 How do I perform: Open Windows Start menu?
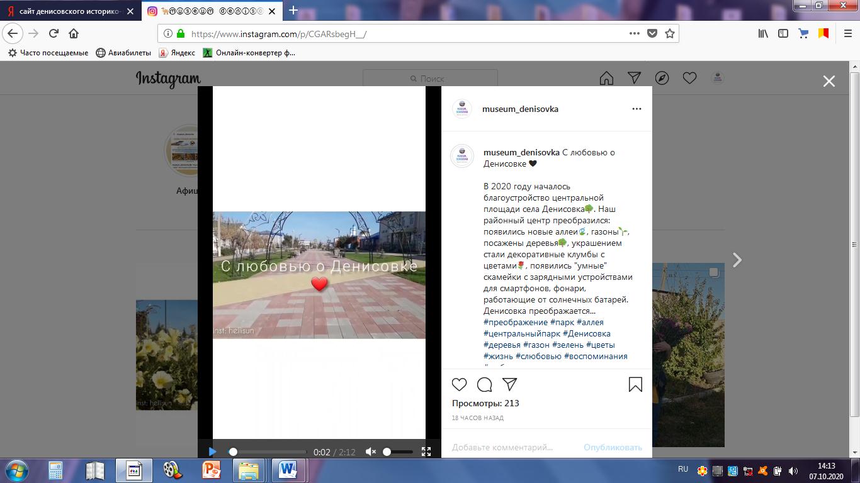(x=15, y=470)
